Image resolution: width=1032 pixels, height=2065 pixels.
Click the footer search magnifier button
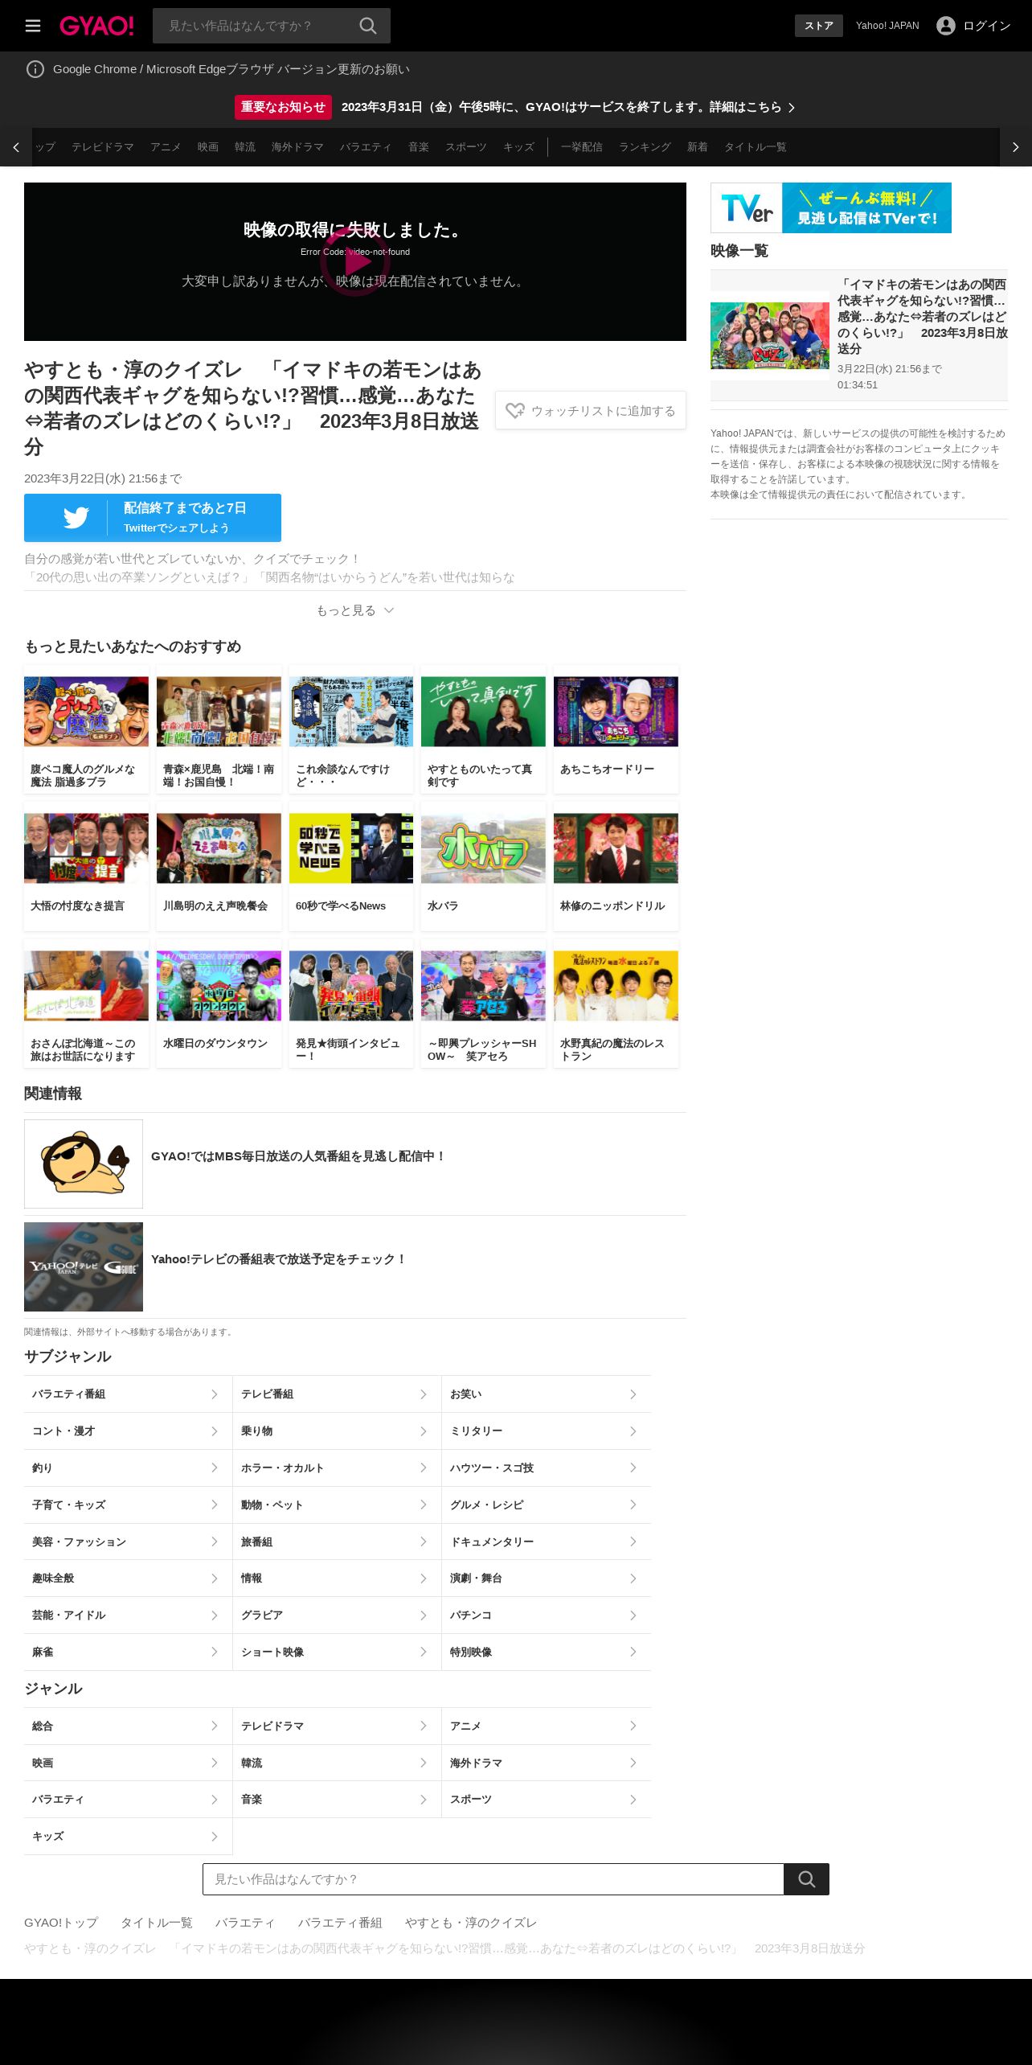tap(806, 1879)
